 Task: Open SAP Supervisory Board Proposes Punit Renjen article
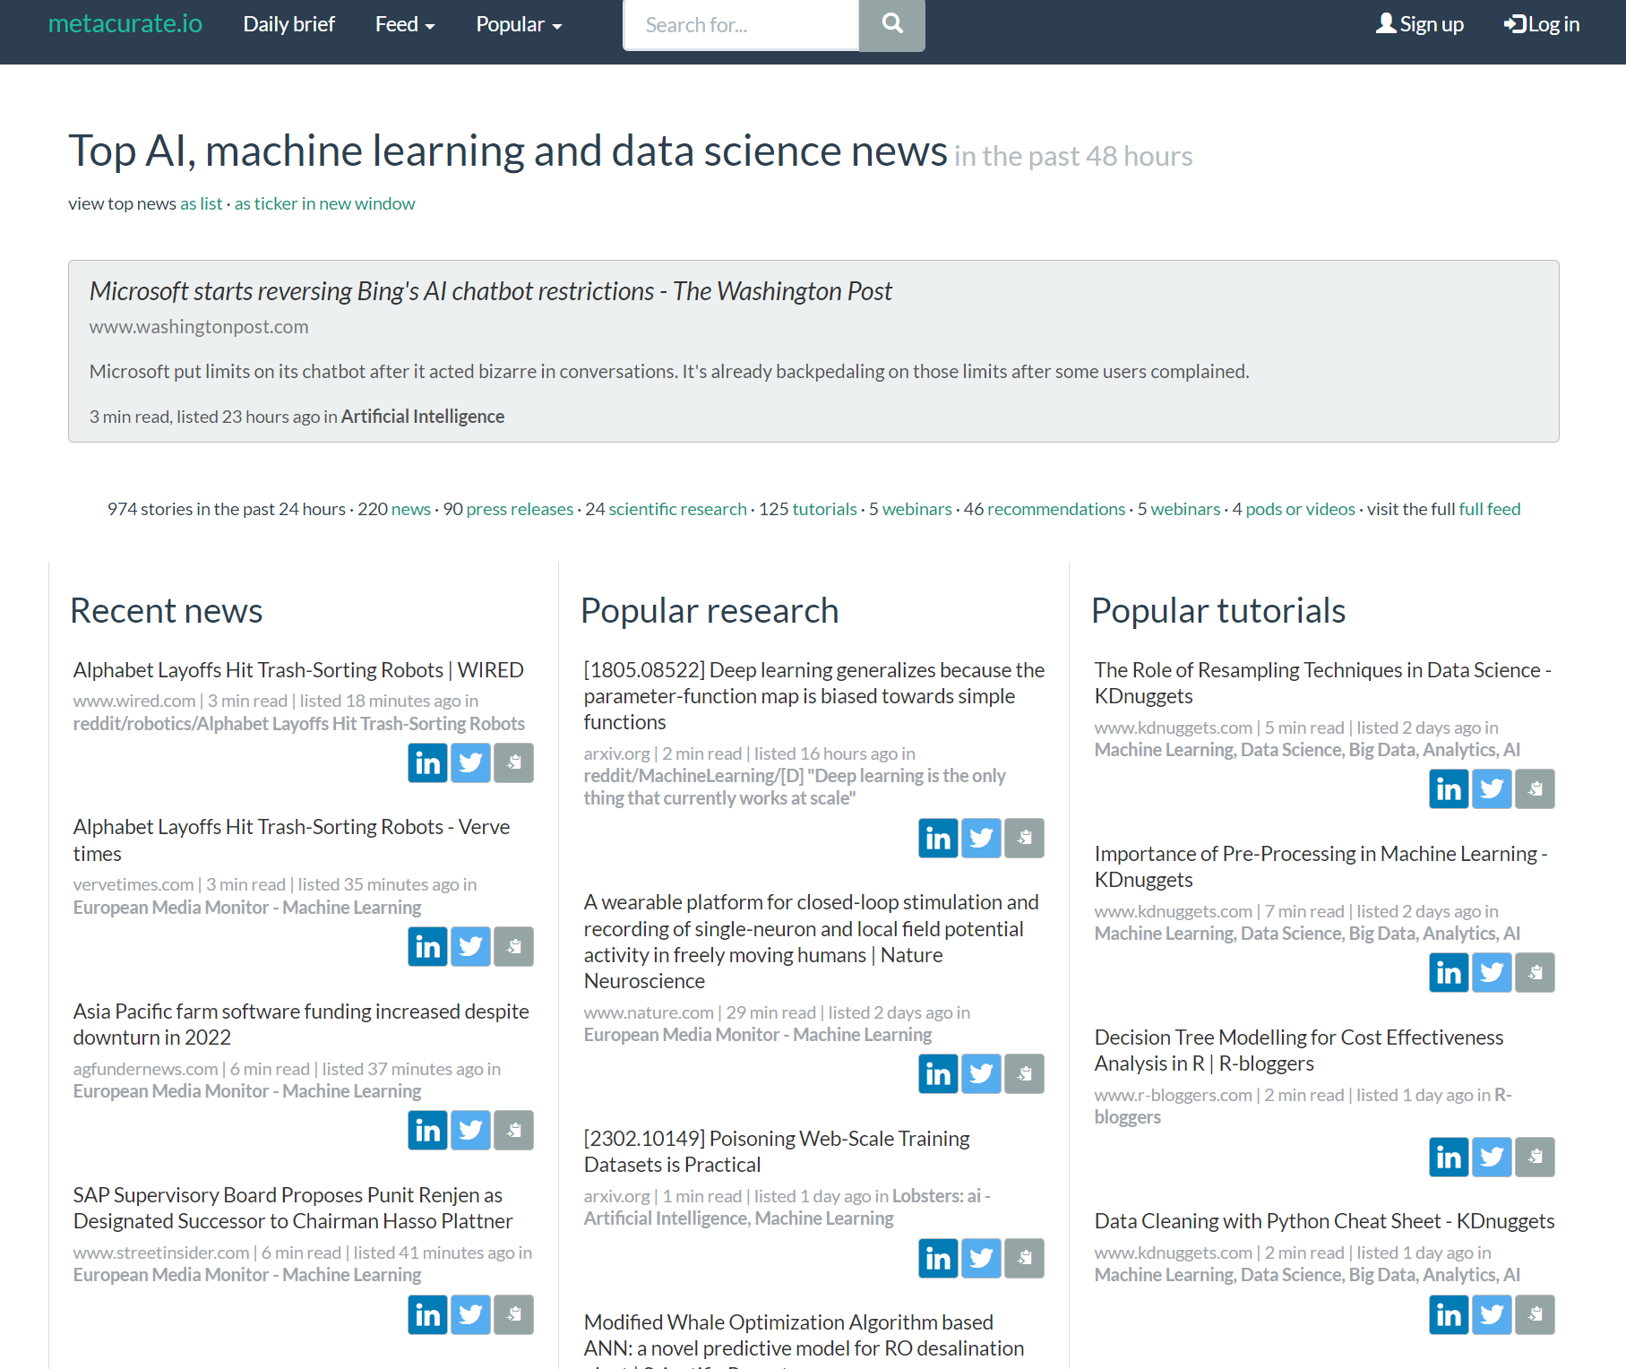pyautogui.click(x=293, y=1208)
